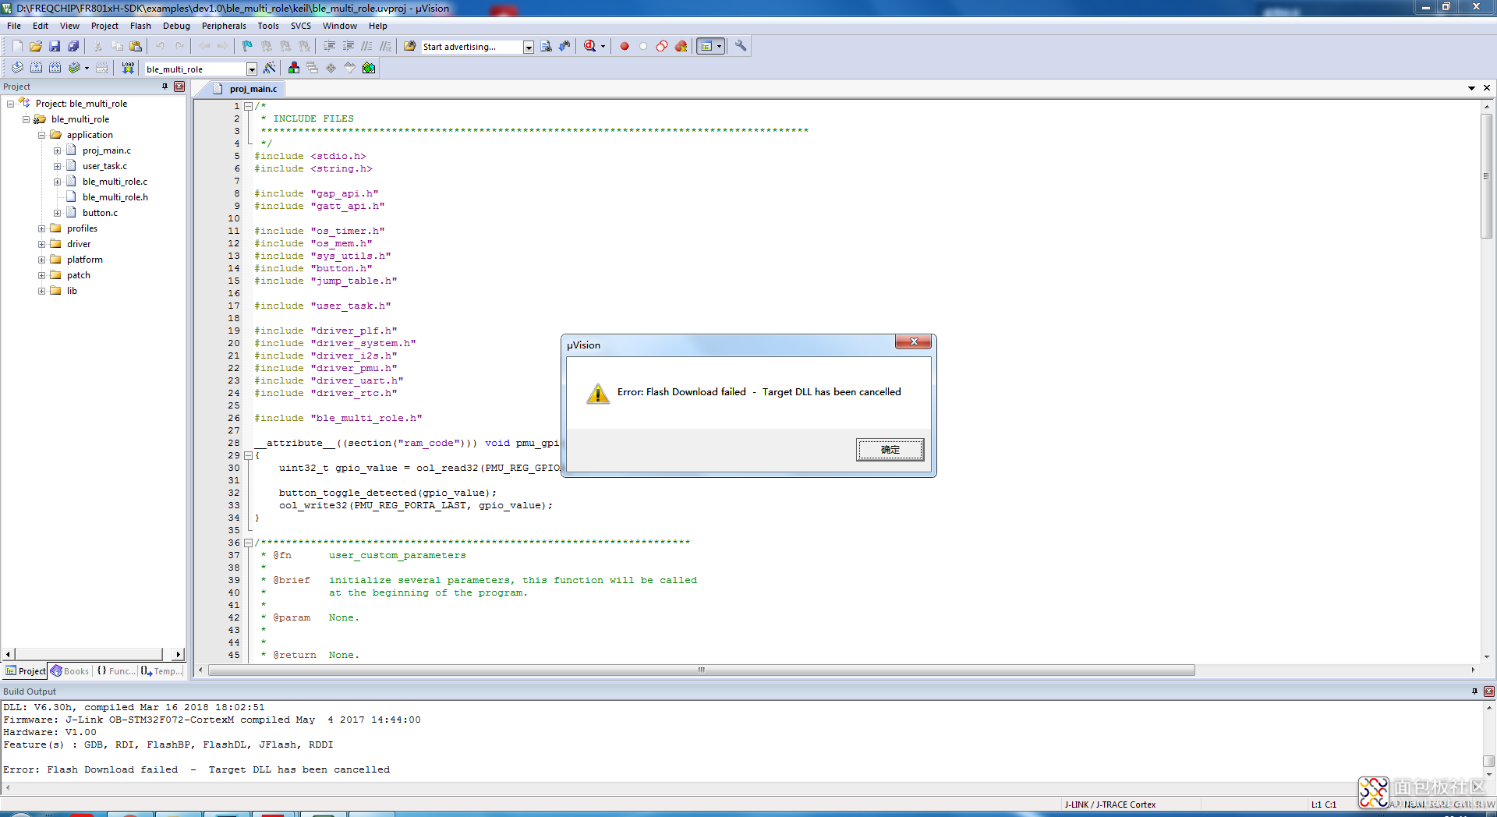This screenshot has height=817, width=1497.
Task: Close the Project panel
Action: click(179, 87)
